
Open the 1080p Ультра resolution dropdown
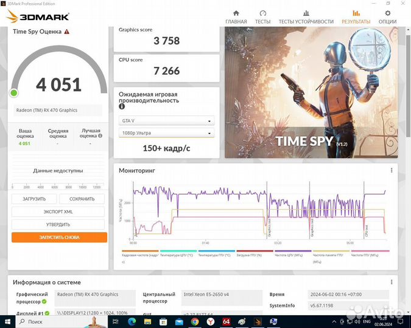tap(166, 133)
